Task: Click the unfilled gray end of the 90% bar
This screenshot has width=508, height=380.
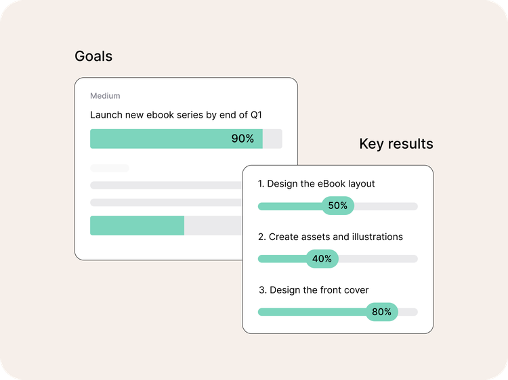Action: coord(272,139)
